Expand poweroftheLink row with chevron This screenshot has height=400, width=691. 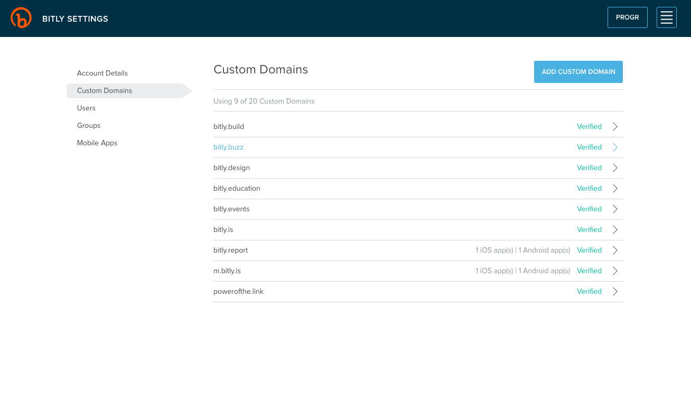pos(615,292)
